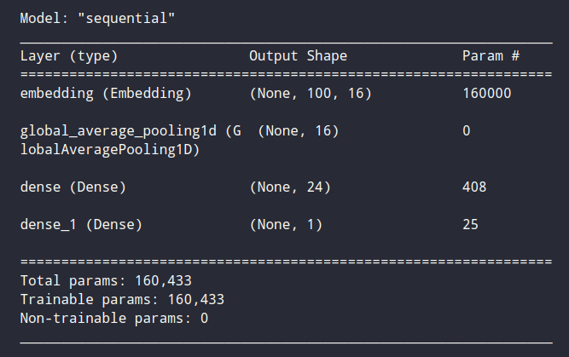
Task: Click the "Output Shape" column header
Action: pyautogui.click(x=298, y=56)
